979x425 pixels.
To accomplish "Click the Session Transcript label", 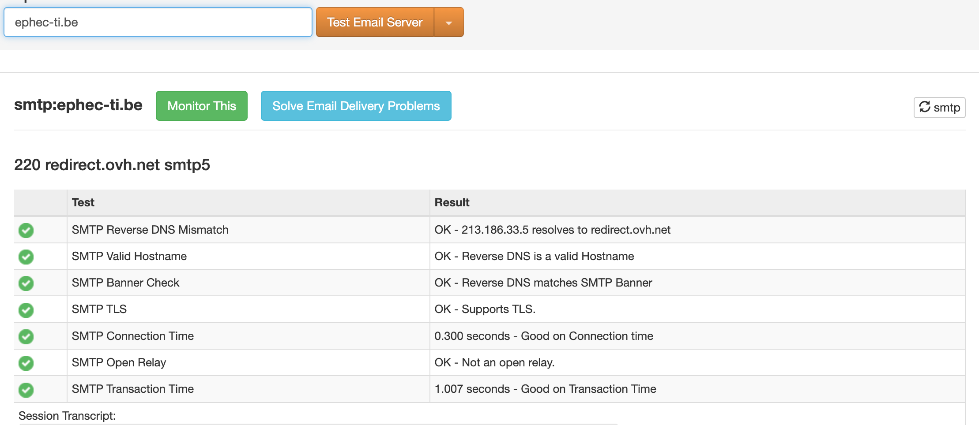I will pyautogui.click(x=67, y=416).
